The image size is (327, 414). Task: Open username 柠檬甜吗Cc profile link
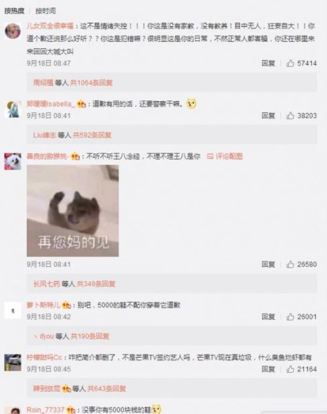[44, 357]
